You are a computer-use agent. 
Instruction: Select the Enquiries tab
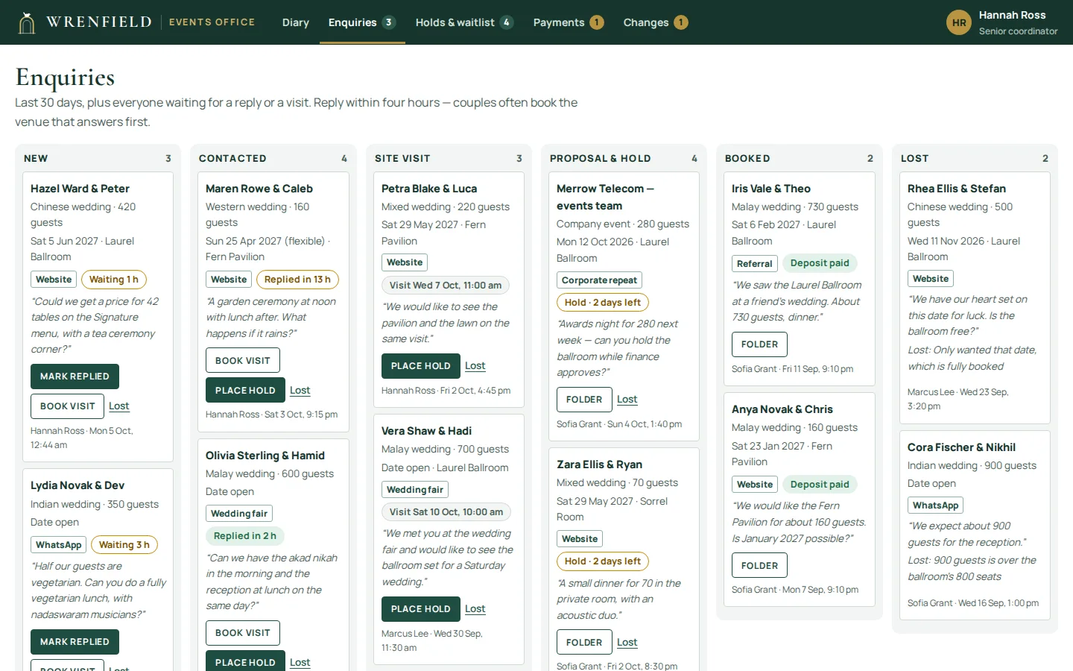pyautogui.click(x=362, y=22)
